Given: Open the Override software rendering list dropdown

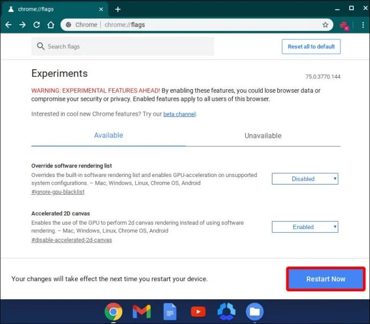Looking at the screenshot, I should pos(305,179).
